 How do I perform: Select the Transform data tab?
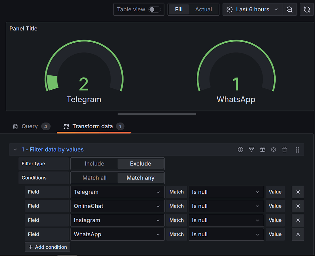pos(94,126)
